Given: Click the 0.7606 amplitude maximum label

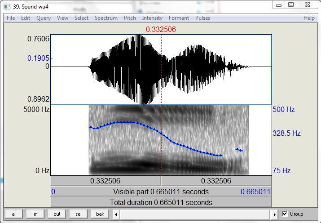Looking at the screenshot, I should point(38,39).
